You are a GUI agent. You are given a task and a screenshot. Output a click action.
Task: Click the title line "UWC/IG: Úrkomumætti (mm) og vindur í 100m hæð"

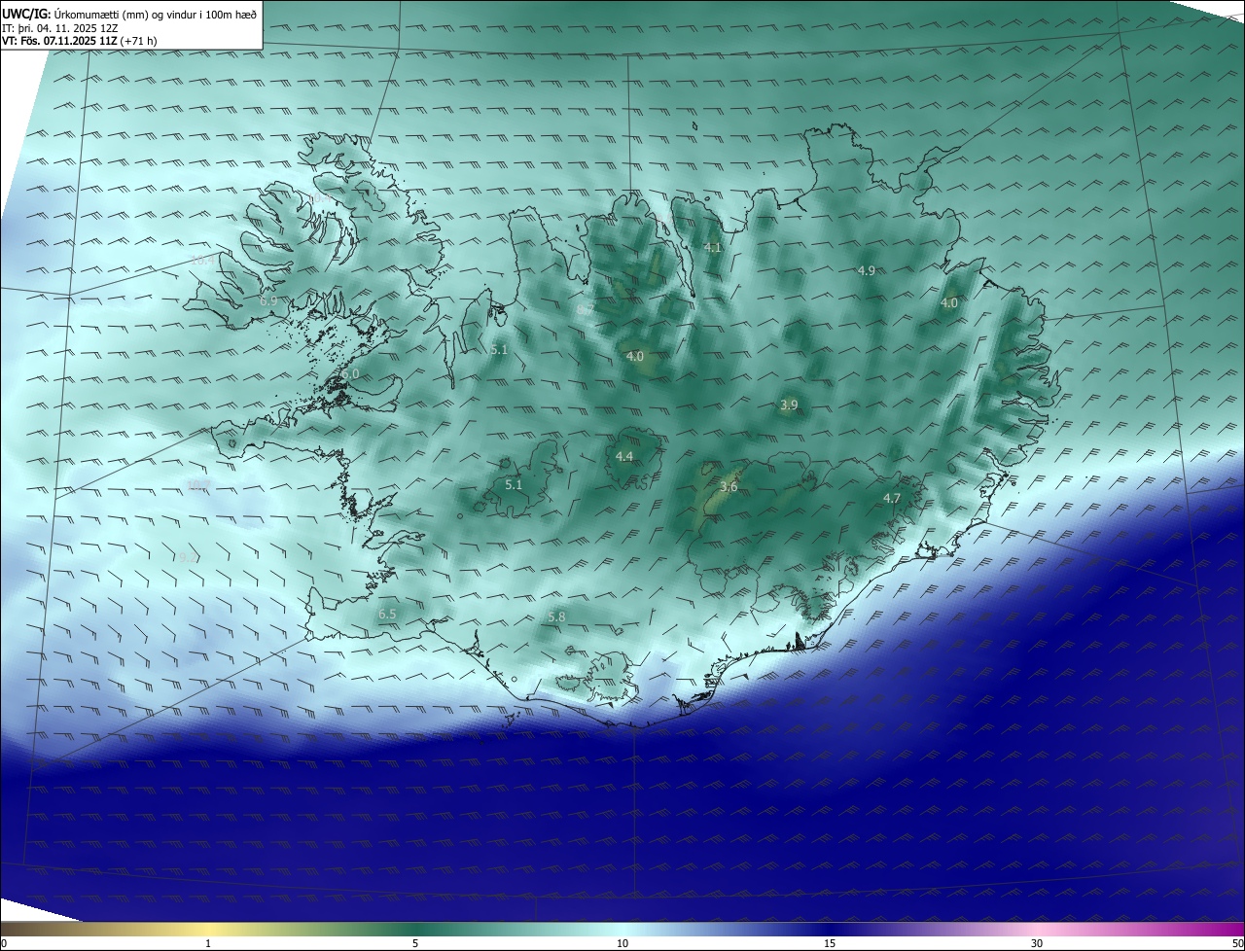click(129, 14)
